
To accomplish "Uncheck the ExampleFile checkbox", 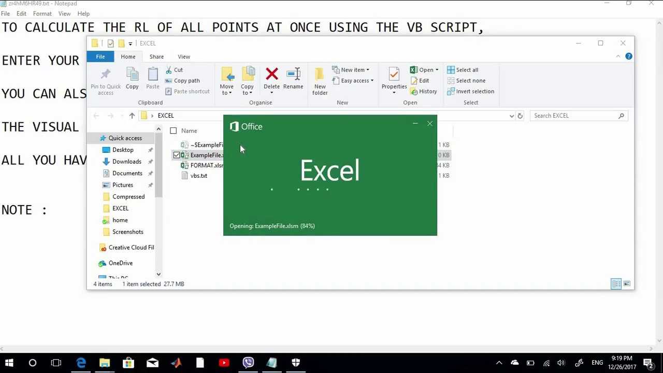I will click(177, 155).
